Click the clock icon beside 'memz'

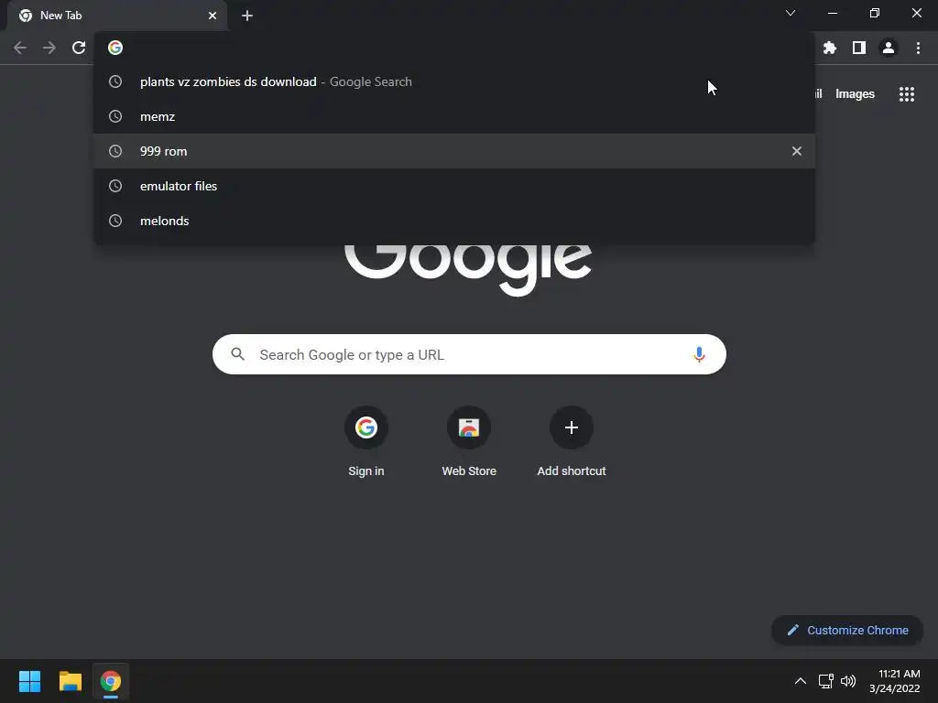pos(115,116)
